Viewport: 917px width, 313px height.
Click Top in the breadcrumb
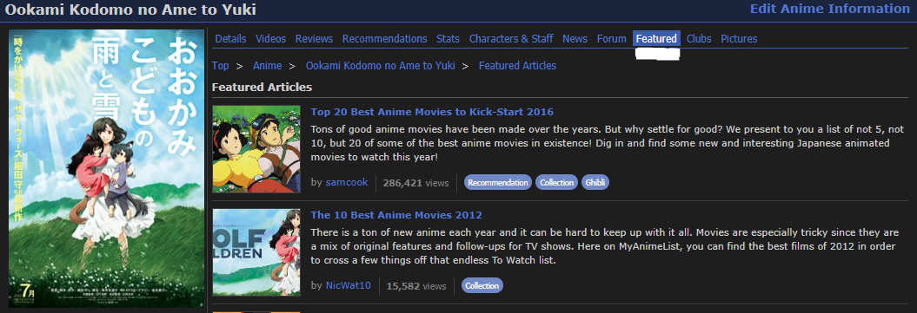point(221,66)
